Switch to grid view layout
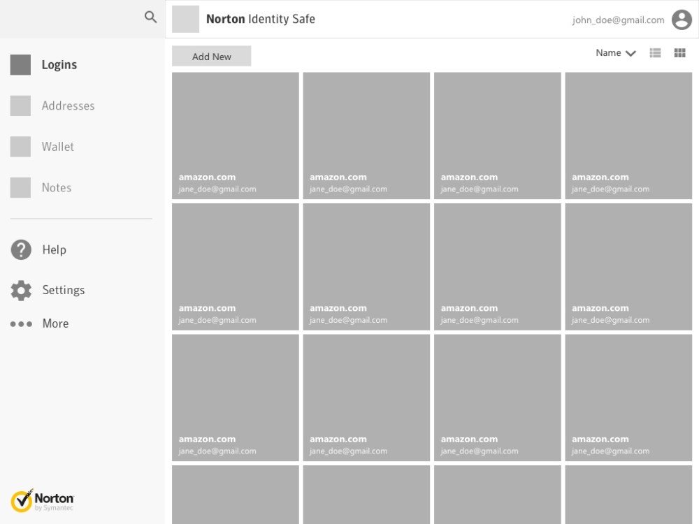699x524 pixels. [679, 53]
